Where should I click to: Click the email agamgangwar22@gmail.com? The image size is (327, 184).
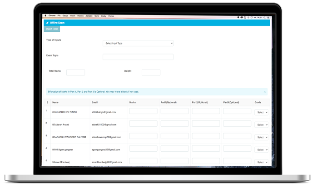click(106, 150)
